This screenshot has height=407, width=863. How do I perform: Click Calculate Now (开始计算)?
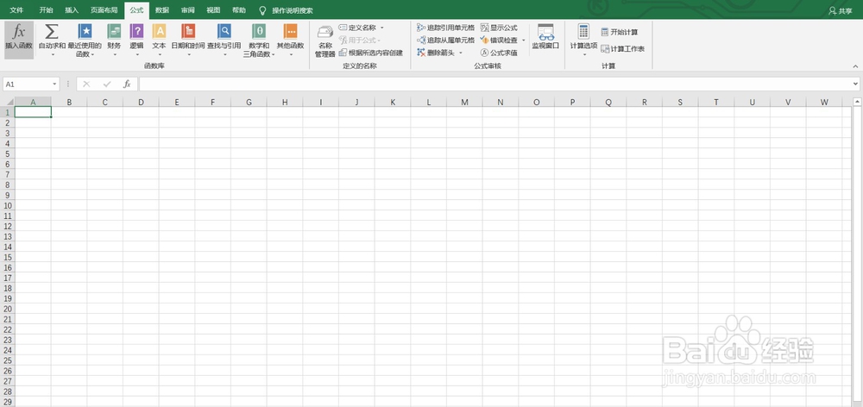(620, 32)
